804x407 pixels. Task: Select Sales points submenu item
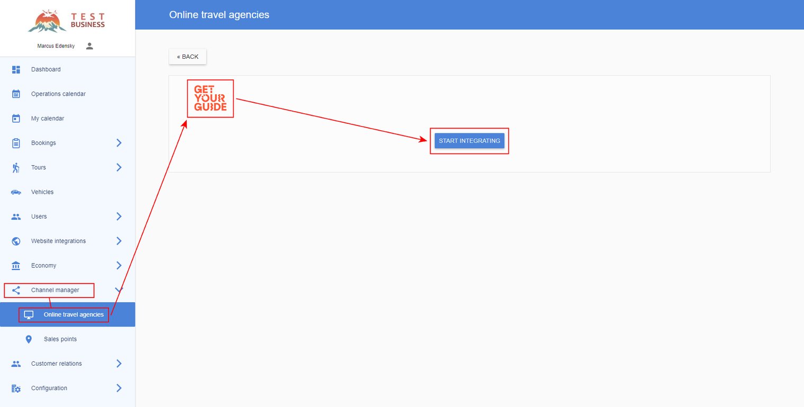click(x=68, y=339)
